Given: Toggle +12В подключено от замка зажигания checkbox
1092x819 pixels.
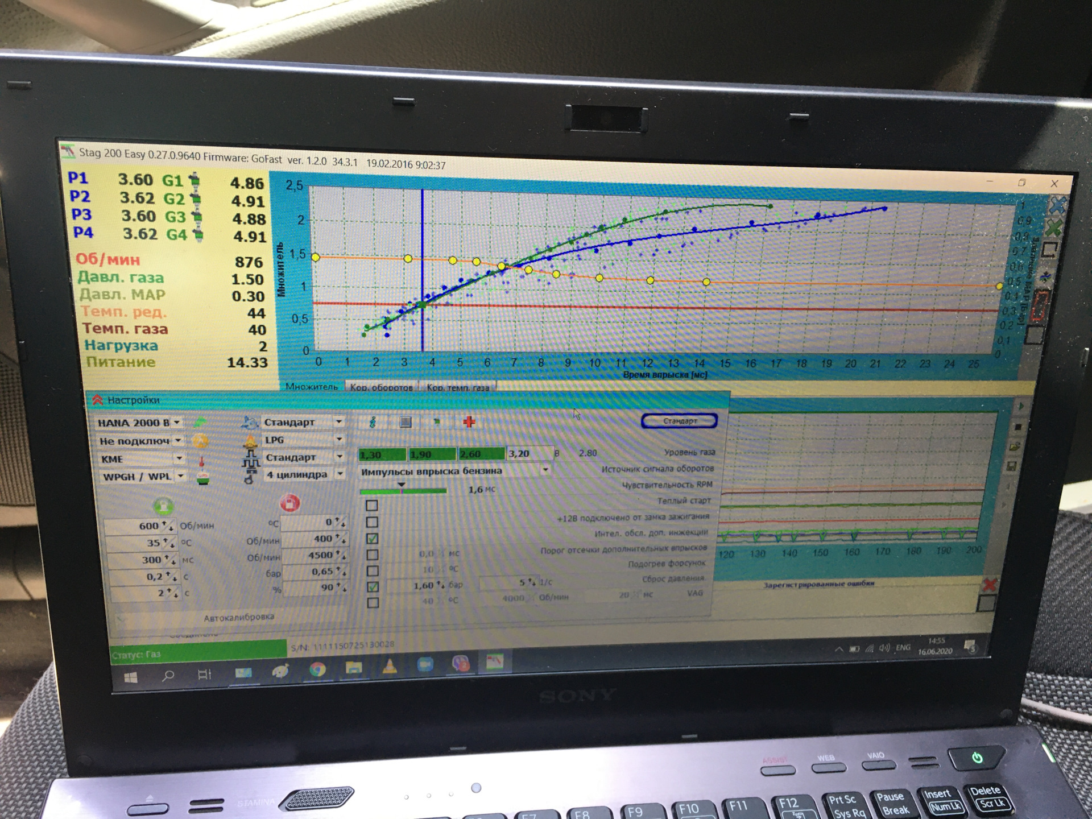Looking at the screenshot, I should (372, 522).
